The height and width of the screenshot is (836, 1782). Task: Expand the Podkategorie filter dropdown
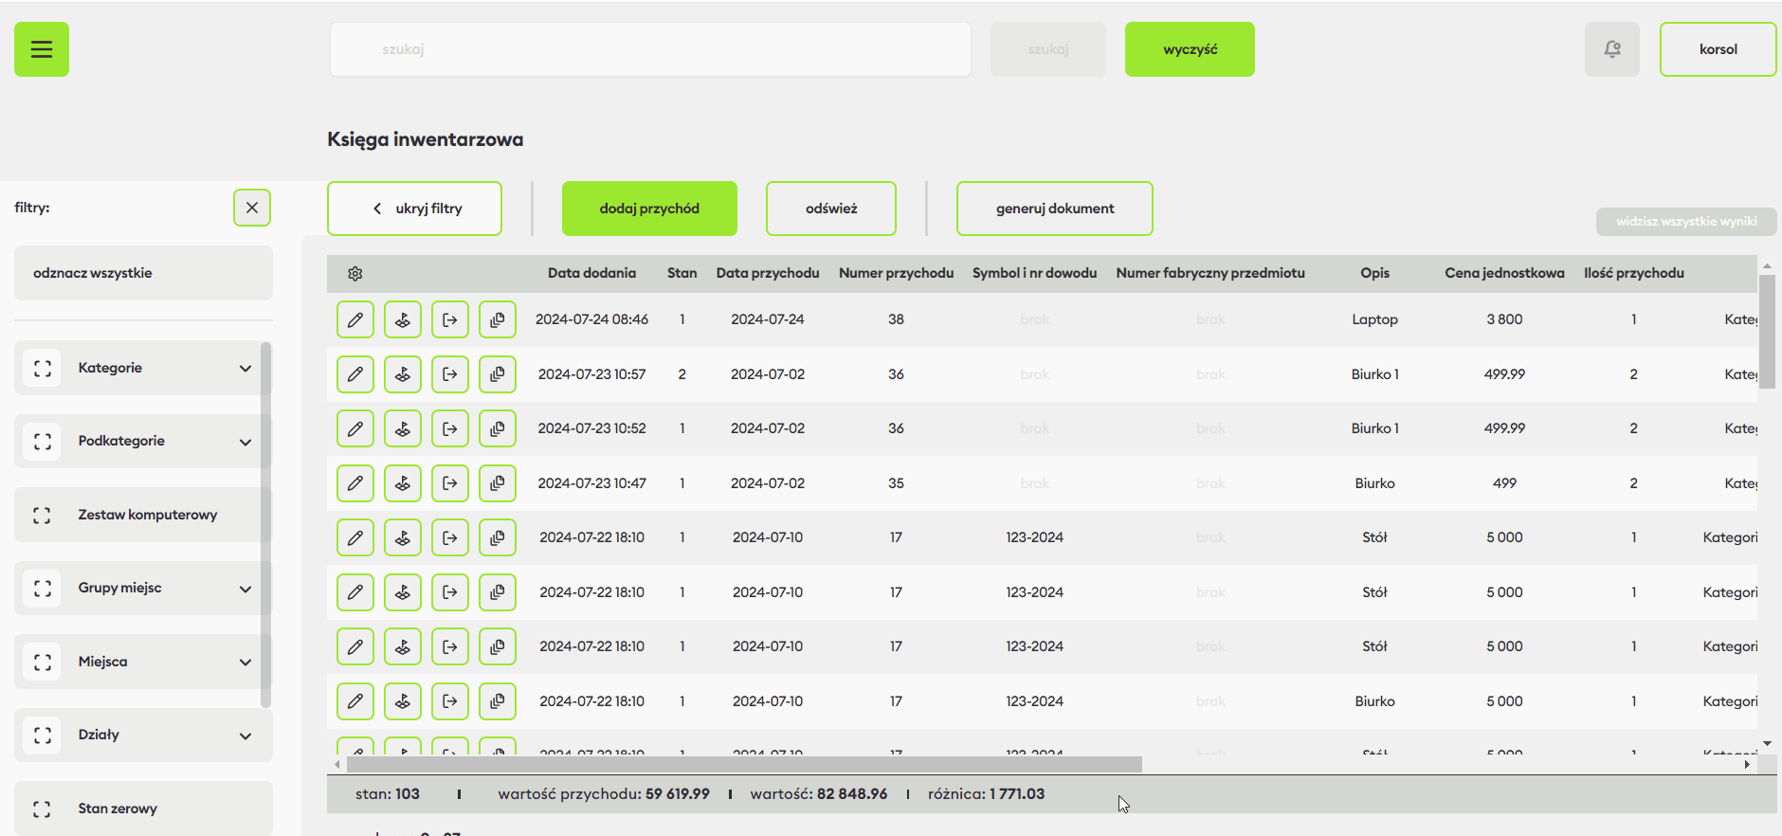pyautogui.click(x=245, y=442)
